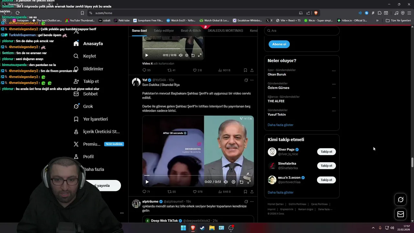
Task: Go to Anasayfa in the sidebar
Action: pos(88,43)
